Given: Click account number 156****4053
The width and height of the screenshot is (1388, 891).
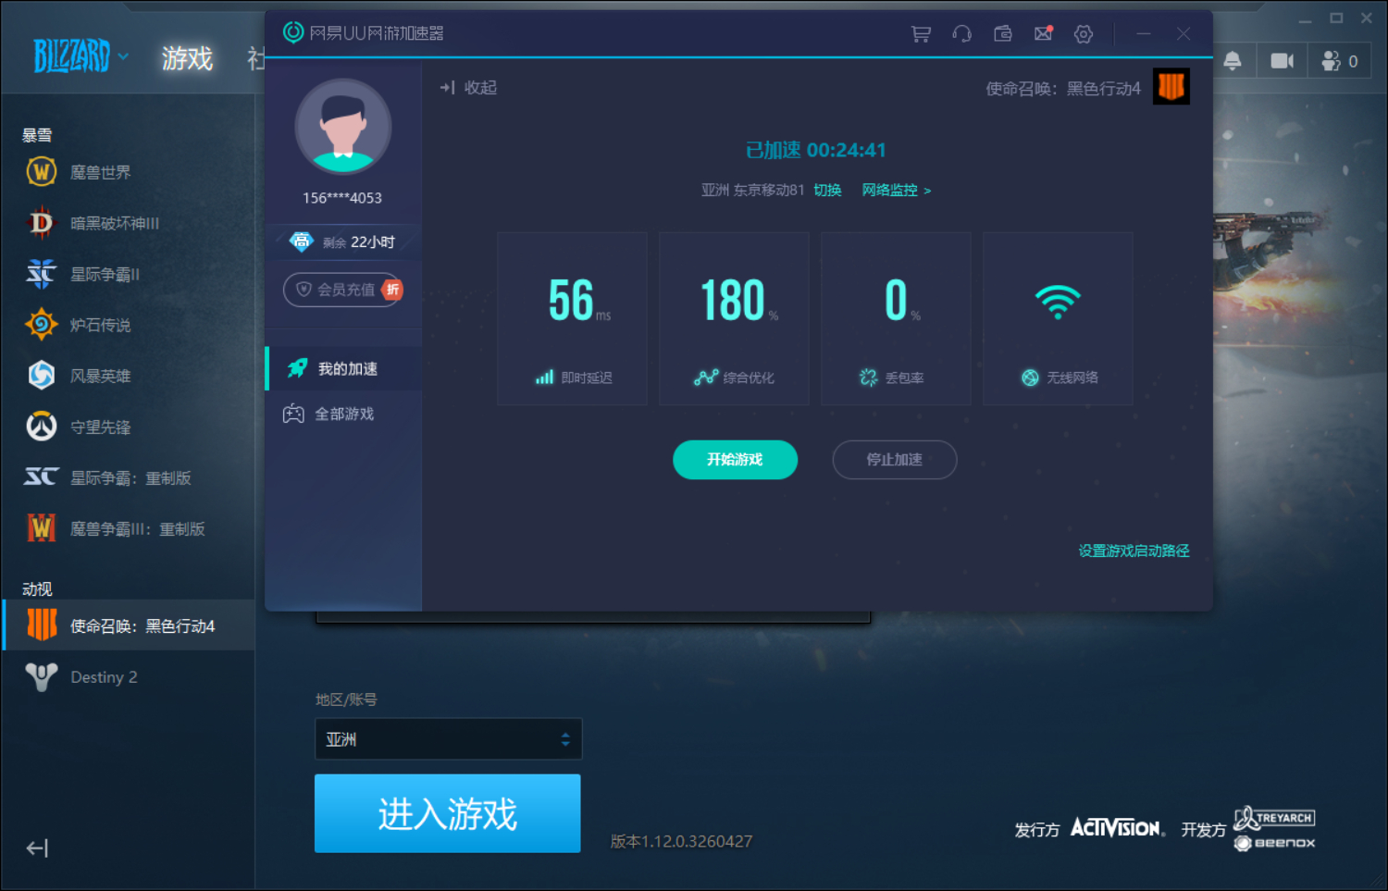Looking at the screenshot, I should coord(342,198).
